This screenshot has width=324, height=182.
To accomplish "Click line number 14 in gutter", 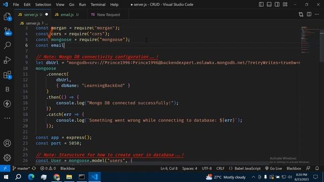I will coord(25,91).
